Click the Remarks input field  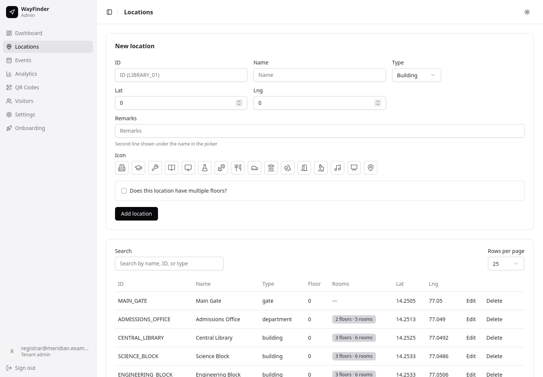click(x=320, y=131)
